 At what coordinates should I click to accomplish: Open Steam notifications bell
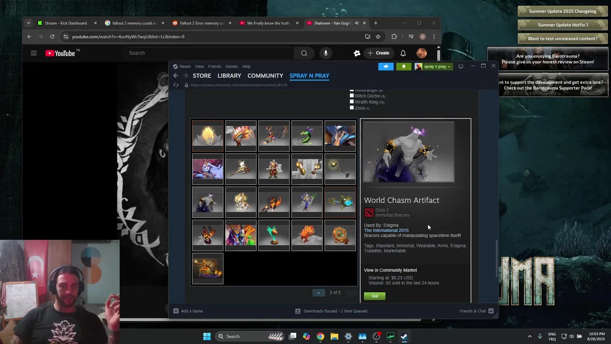[x=403, y=66]
